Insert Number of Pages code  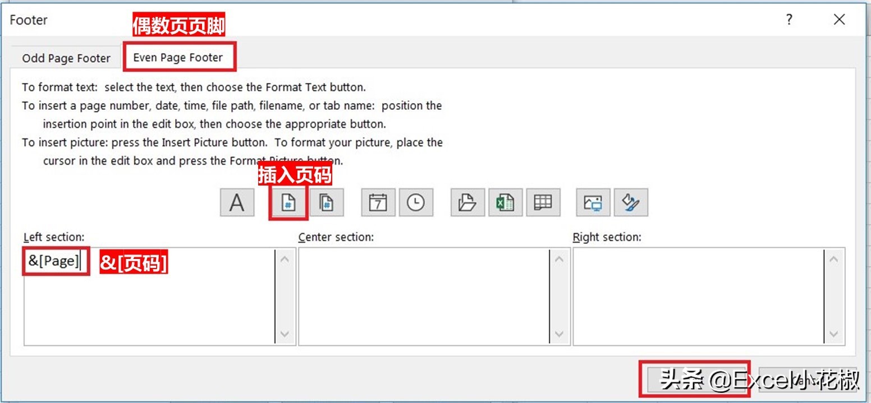point(327,202)
